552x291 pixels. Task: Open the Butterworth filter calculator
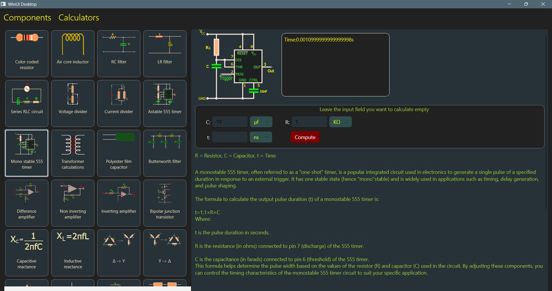(x=165, y=153)
